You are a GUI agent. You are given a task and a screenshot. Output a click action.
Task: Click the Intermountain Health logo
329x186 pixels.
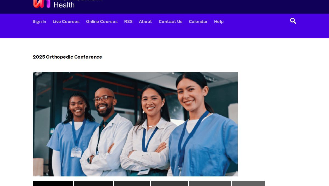point(67,4)
